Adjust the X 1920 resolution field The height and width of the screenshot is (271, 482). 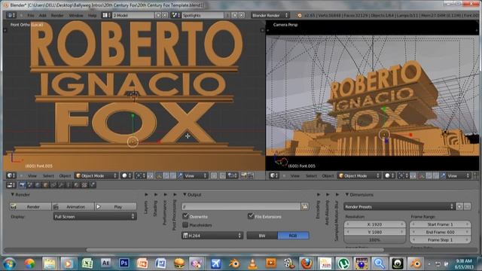point(375,224)
